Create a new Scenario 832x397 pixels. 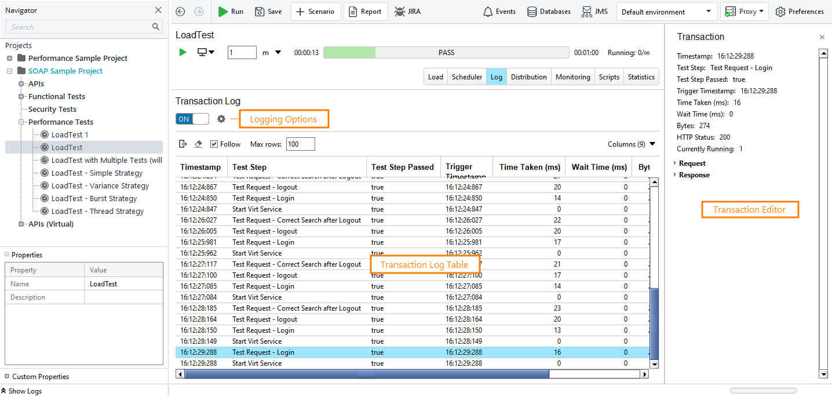(x=316, y=11)
